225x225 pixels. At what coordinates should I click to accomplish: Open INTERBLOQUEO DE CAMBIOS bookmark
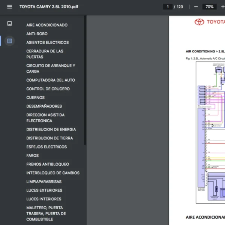tap(53, 173)
